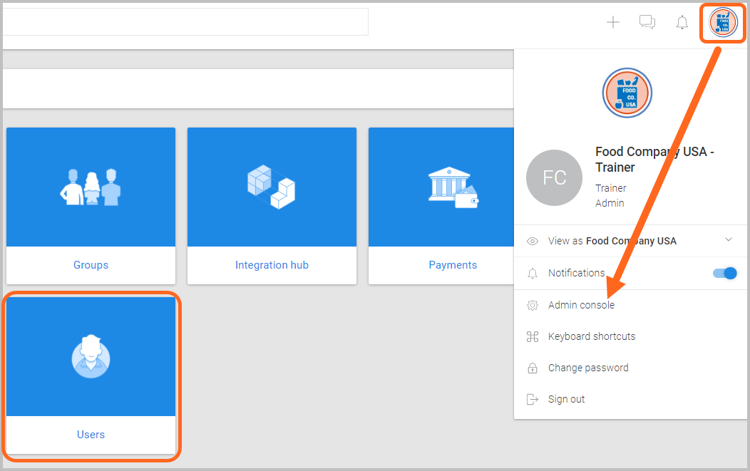Click the notification bell icon
The height and width of the screenshot is (471, 750).
pos(682,21)
